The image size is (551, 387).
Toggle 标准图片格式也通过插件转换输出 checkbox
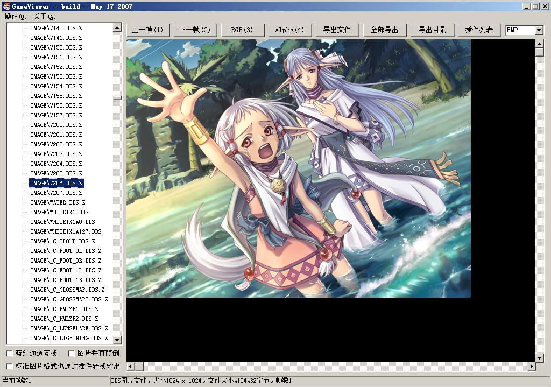[10, 366]
